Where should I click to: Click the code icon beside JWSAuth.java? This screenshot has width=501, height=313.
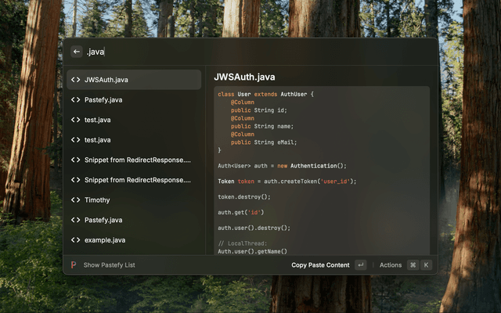click(76, 80)
